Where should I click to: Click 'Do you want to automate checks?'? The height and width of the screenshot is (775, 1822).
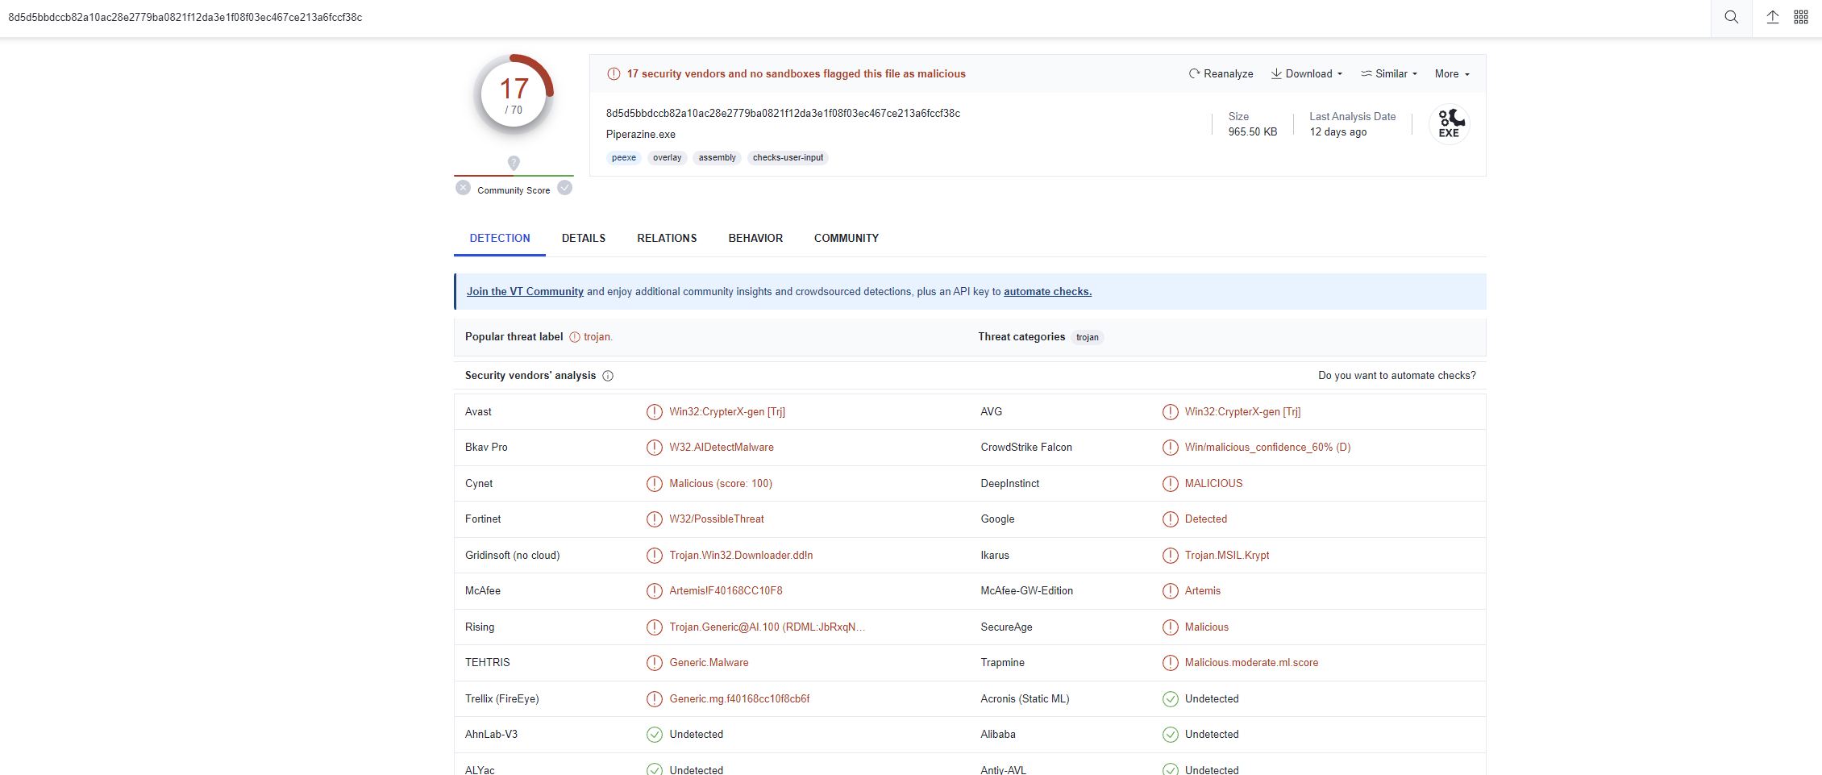coord(1397,376)
